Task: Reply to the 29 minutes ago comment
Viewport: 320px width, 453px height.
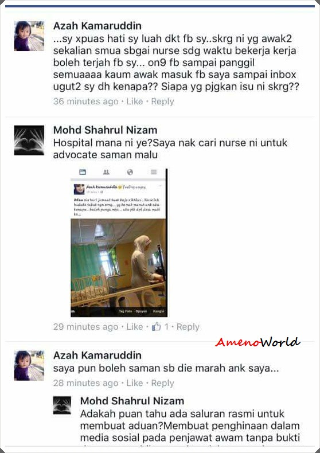Action: coord(188,327)
